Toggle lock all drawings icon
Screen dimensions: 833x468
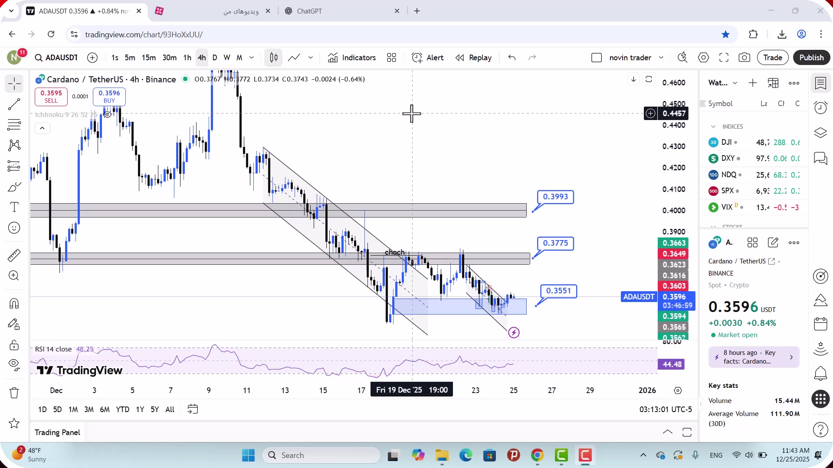click(14, 345)
